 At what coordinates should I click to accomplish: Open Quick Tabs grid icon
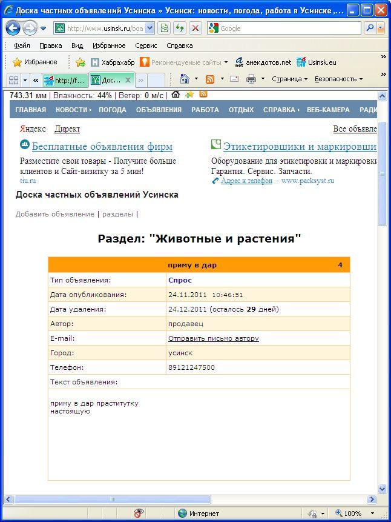13,80
